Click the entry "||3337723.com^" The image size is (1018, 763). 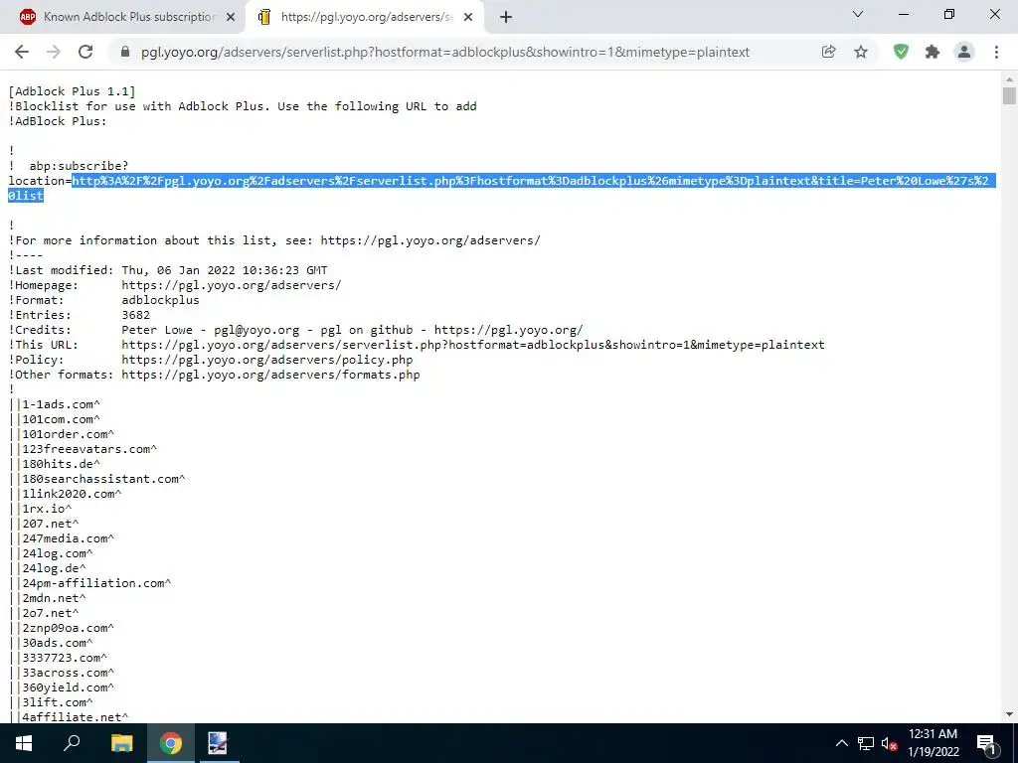tap(58, 659)
